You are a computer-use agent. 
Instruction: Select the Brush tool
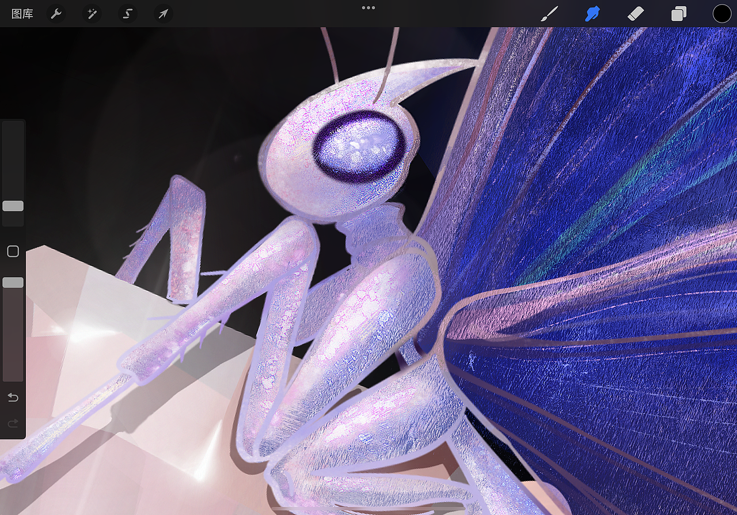[549, 14]
